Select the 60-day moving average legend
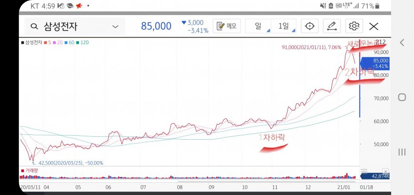The width and height of the screenshot is (414, 195). coord(70,43)
